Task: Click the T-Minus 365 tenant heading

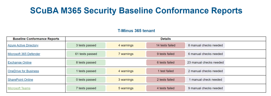Action: click(136, 31)
